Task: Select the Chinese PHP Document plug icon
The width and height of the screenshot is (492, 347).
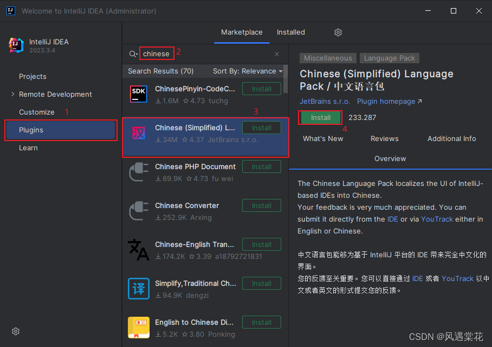Action: coord(139,172)
